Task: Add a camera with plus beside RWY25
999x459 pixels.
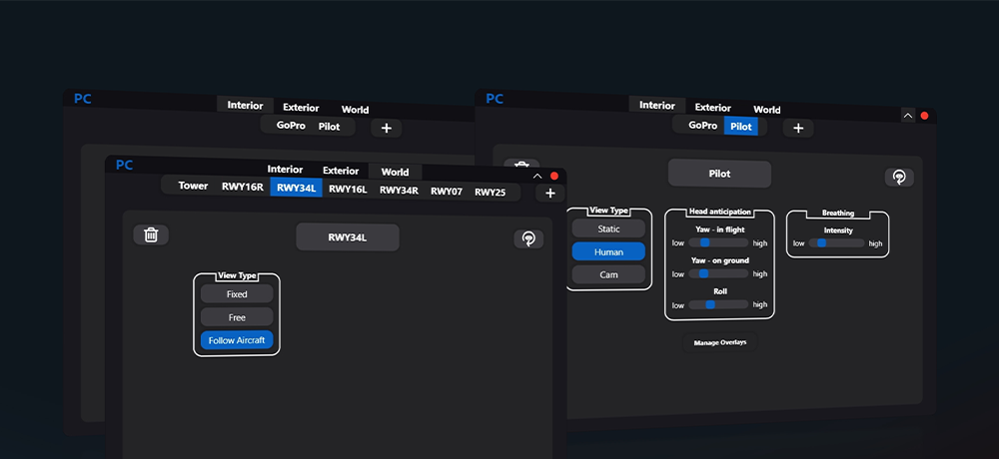Action: pyautogui.click(x=549, y=193)
